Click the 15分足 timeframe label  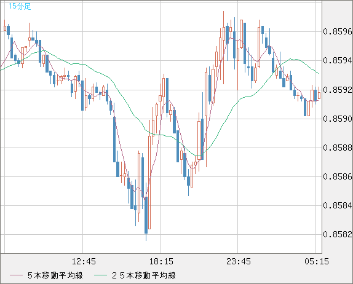tap(20, 6)
